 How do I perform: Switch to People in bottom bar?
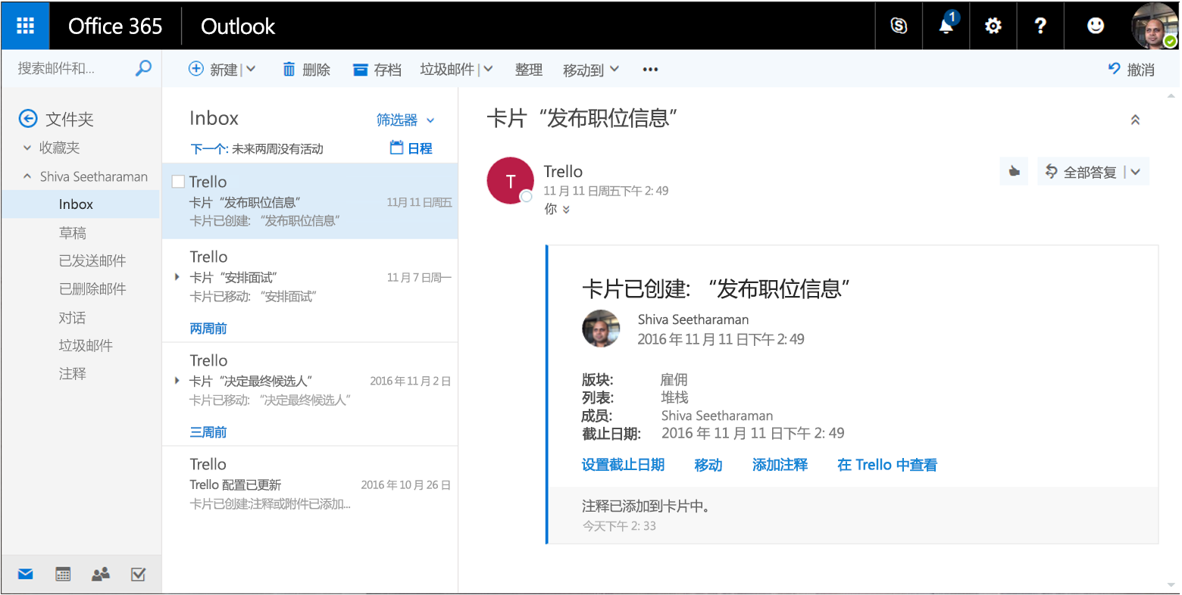tap(101, 575)
